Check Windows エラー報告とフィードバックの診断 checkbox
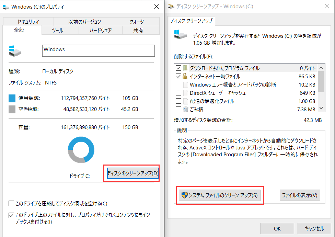335x237 pixels. pos(178,84)
